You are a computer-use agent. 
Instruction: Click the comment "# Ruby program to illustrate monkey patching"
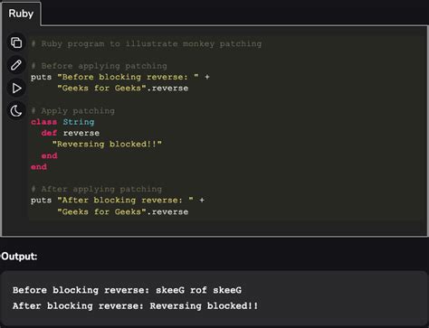(147, 44)
